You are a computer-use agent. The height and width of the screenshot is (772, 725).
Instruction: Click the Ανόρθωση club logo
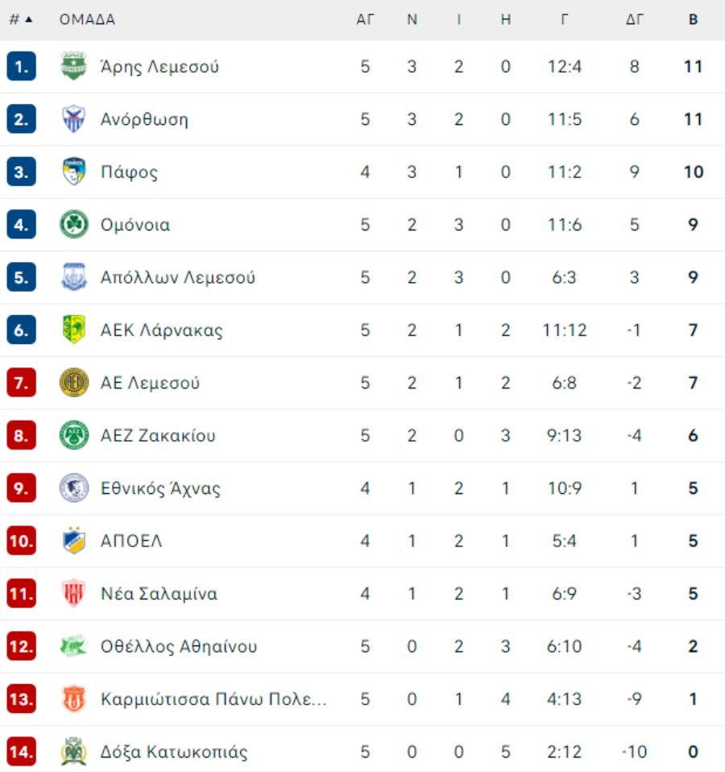73,118
